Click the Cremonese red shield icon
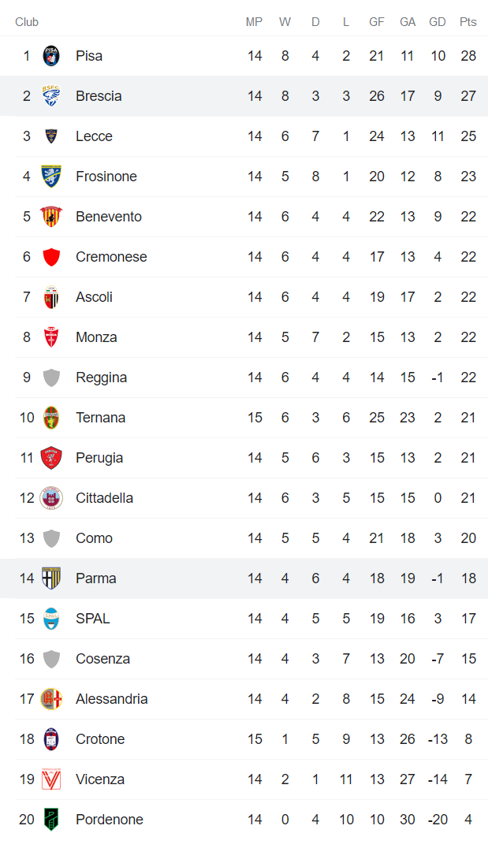This screenshot has width=488, height=848. pos(51,257)
